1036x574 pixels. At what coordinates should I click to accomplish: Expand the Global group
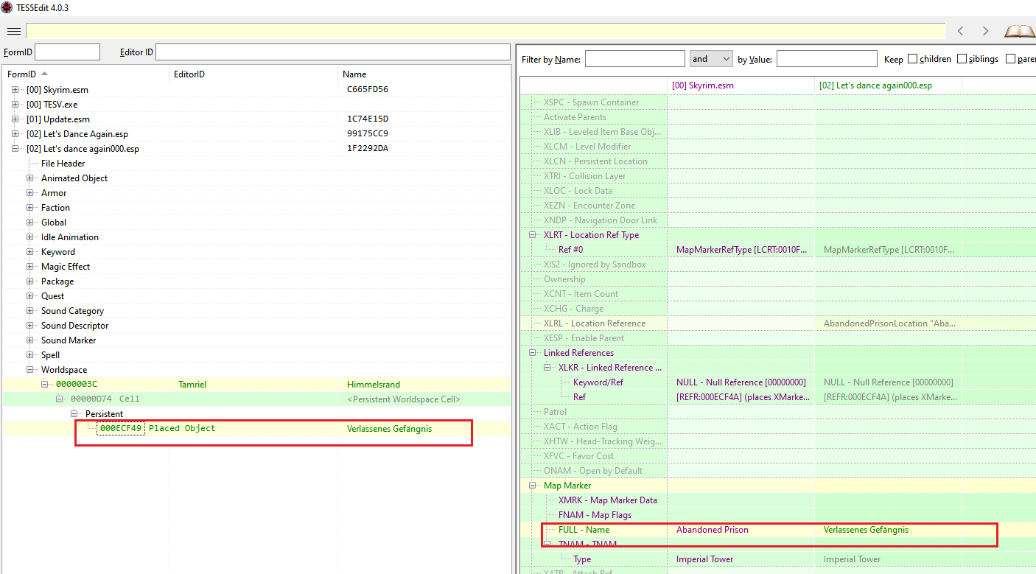30,223
